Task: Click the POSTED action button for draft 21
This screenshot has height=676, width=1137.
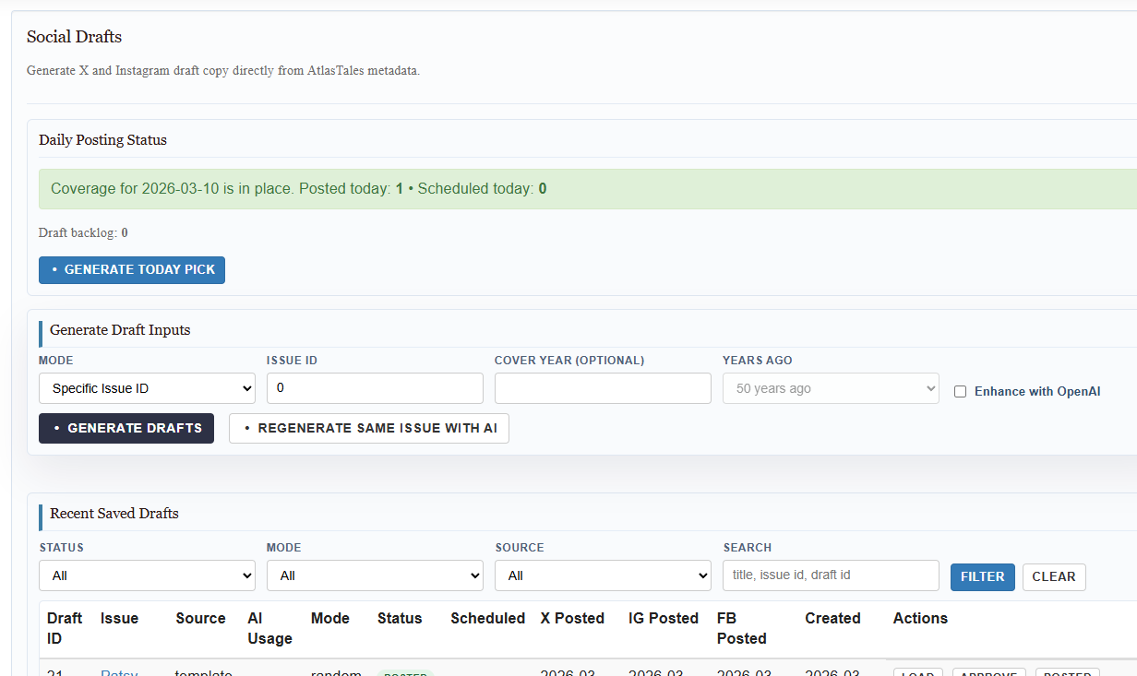Action: point(1067,673)
